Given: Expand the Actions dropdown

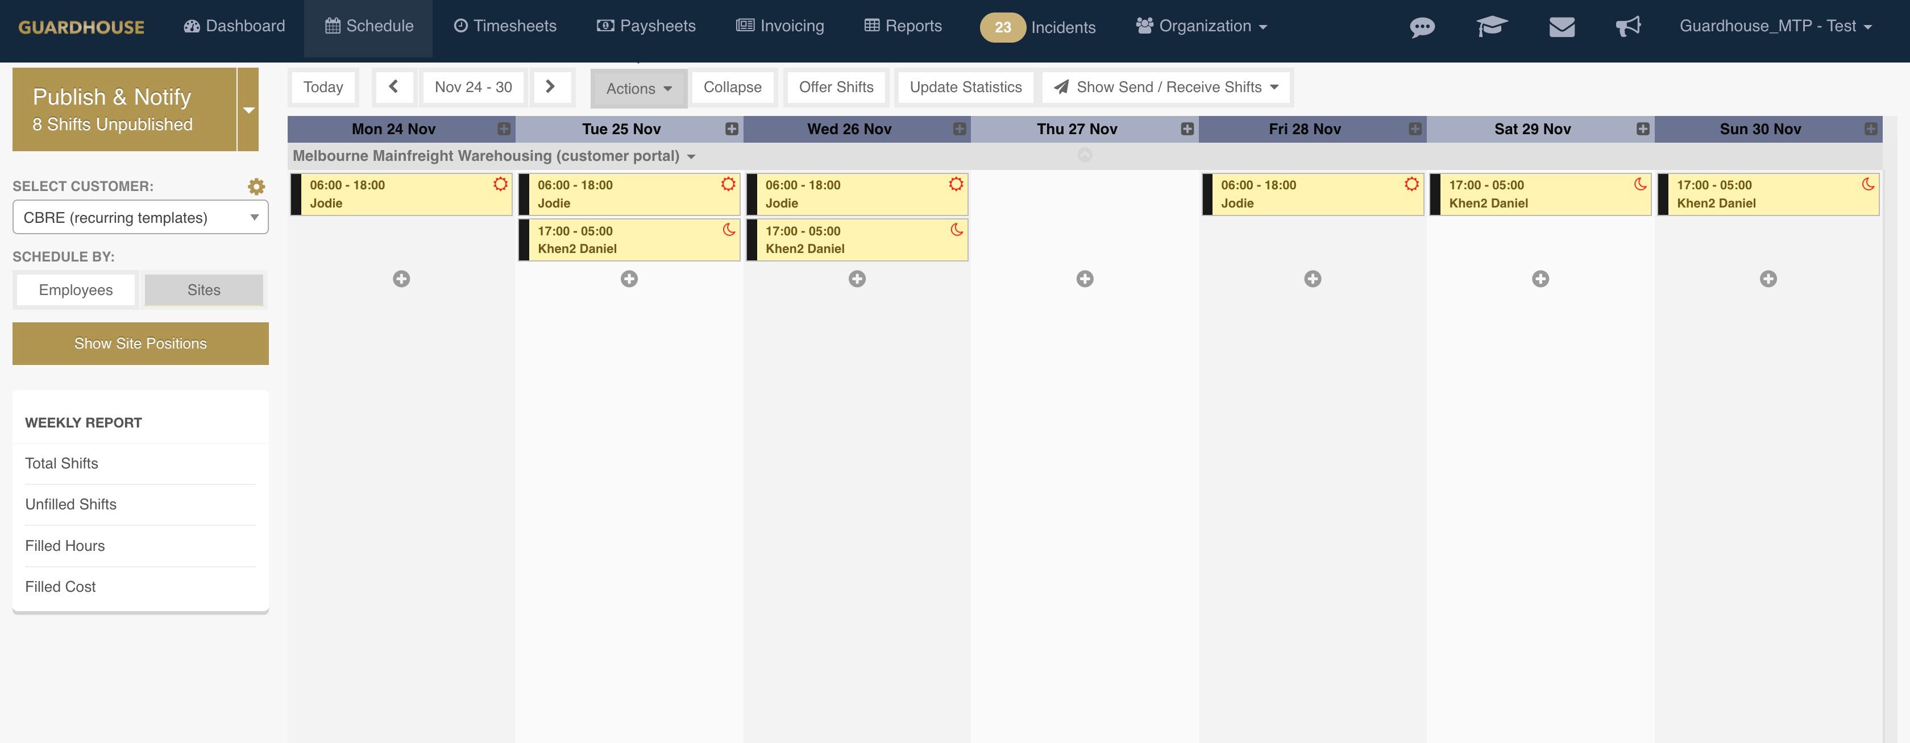Looking at the screenshot, I should [638, 88].
